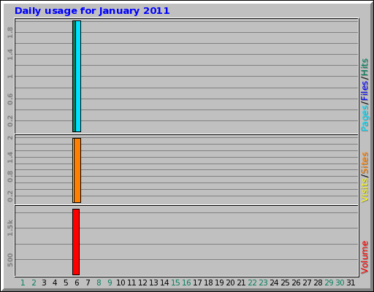The height and width of the screenshot is (292, 374).
Task: Click day '17' on the x-axis
Action: pos(197,283)
